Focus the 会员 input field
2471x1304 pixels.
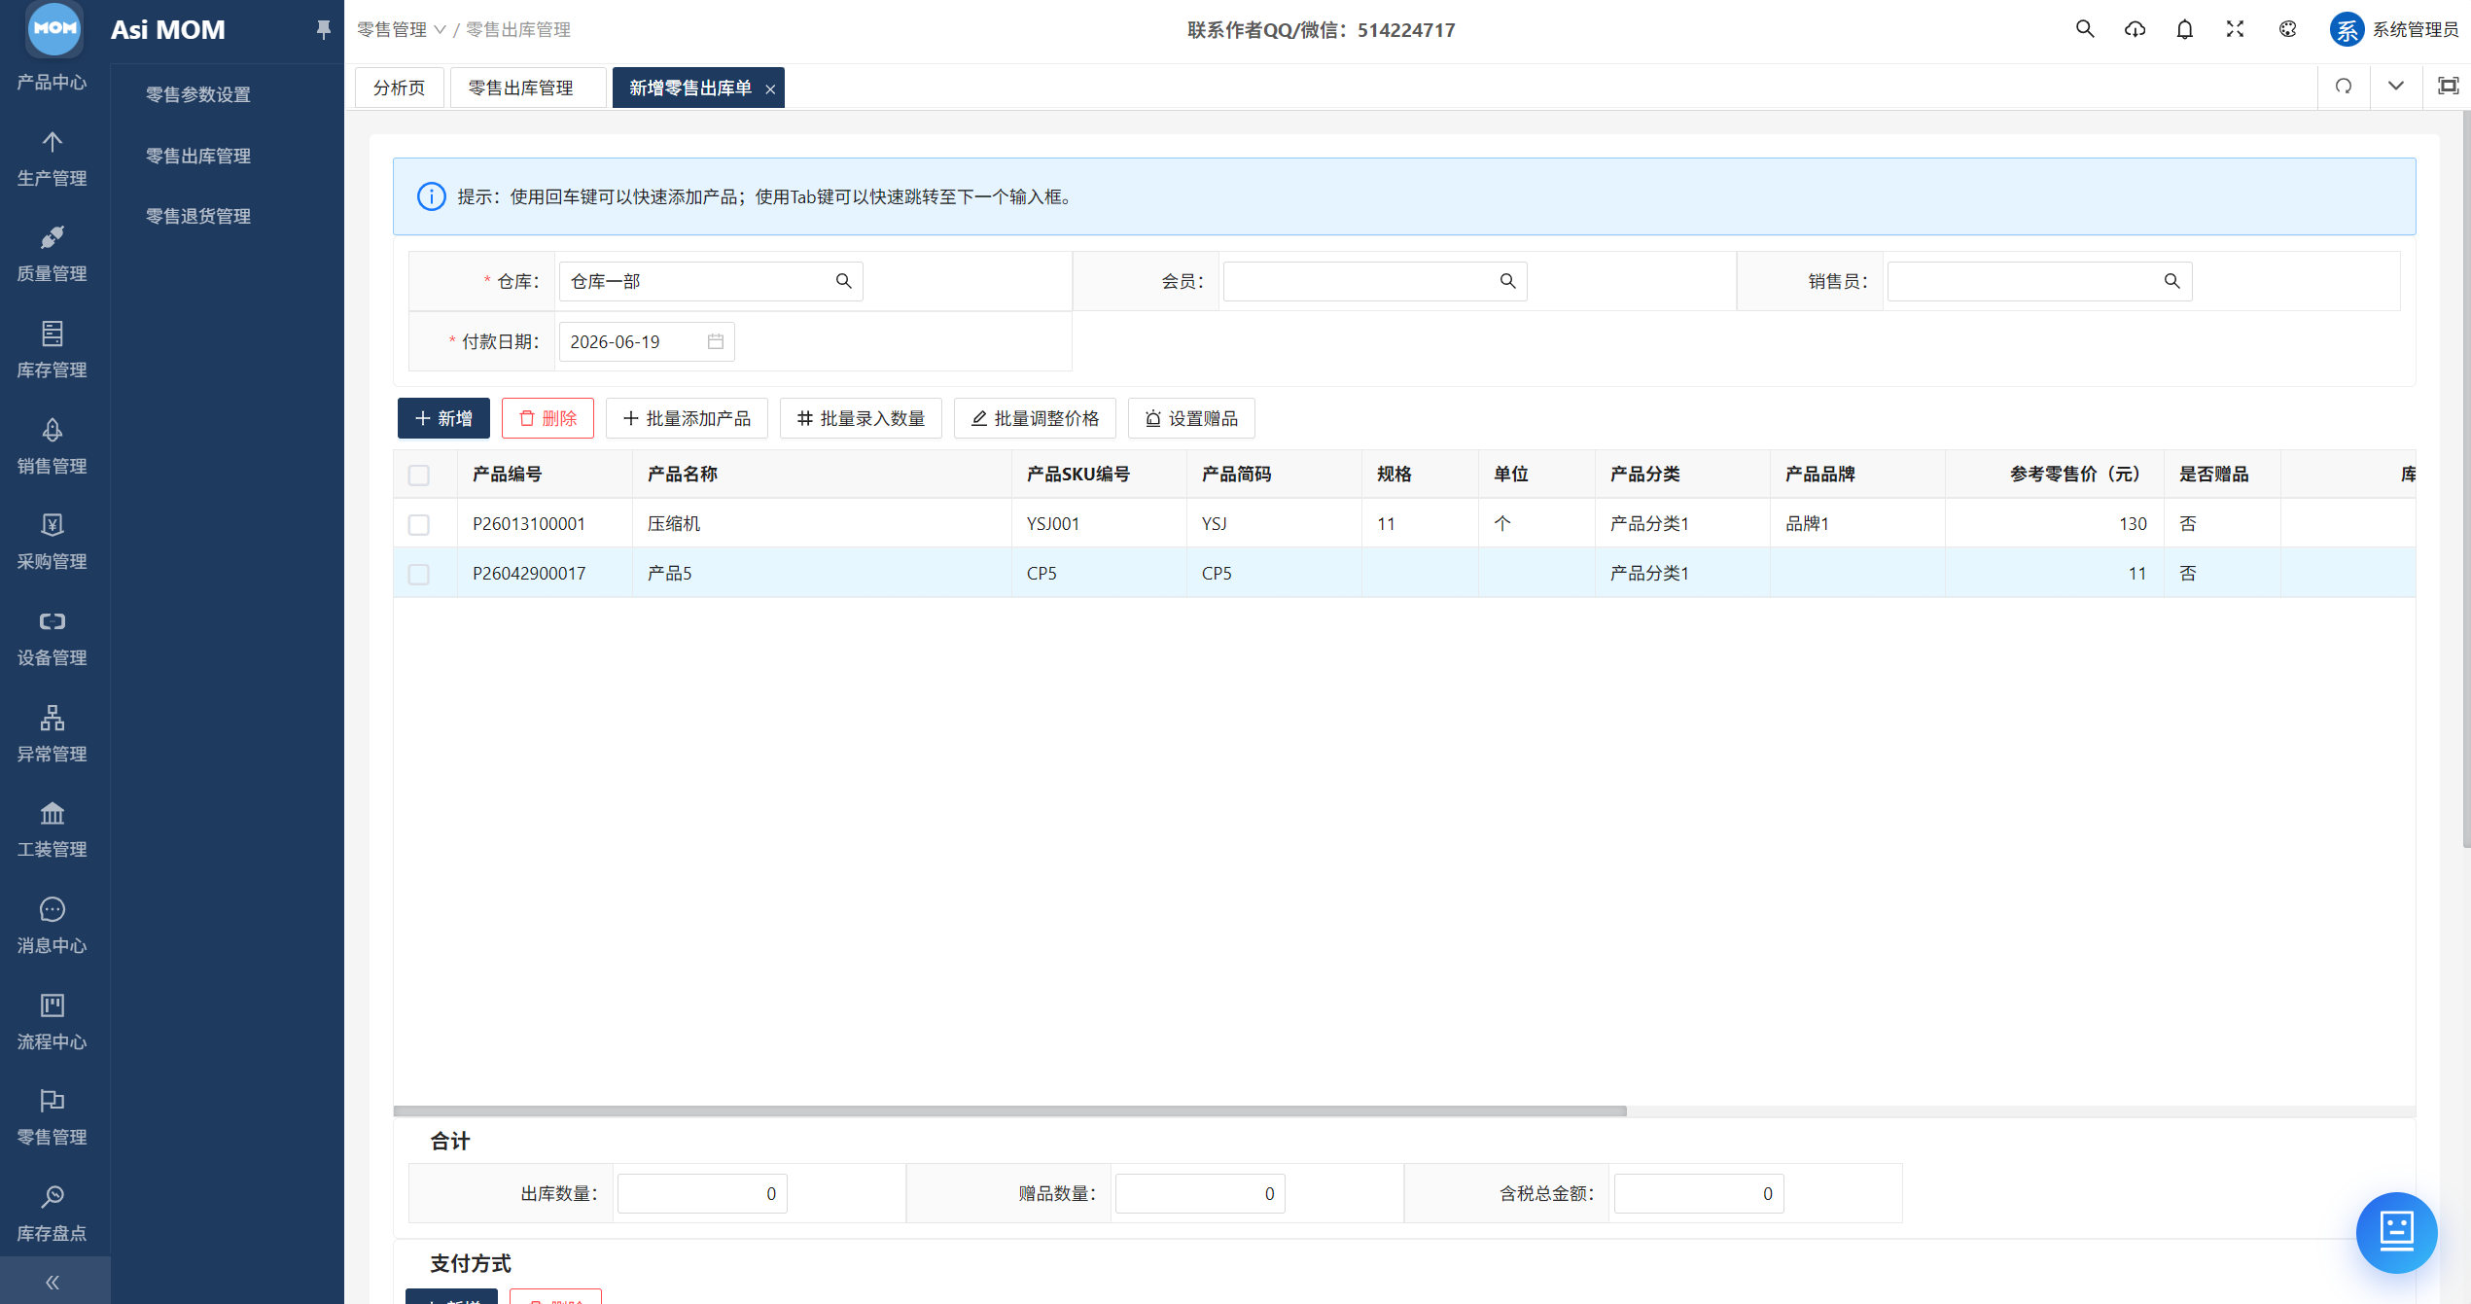tap(1375, 281)
